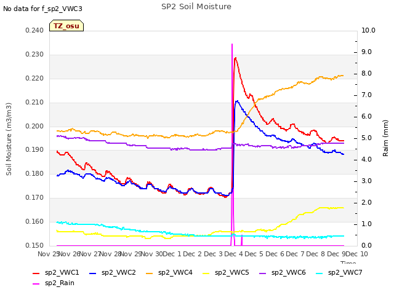The width and height of the screenshot is (394, 295).
Task: Click the yellow sp2_VWC5 legend swatch
Action: [206, 273]
